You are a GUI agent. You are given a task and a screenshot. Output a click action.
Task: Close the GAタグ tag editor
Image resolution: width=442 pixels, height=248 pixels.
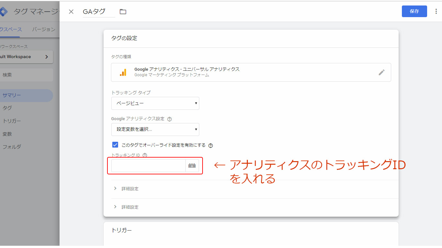71,12
